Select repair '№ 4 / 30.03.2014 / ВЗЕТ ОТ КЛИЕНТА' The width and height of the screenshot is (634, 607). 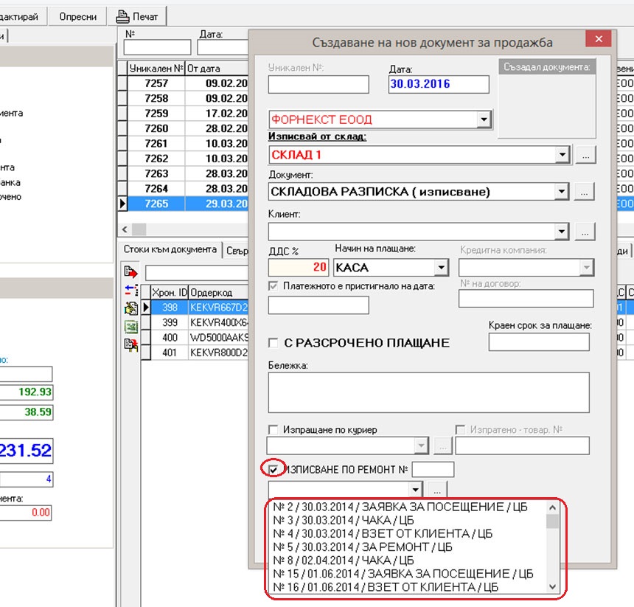408,533
